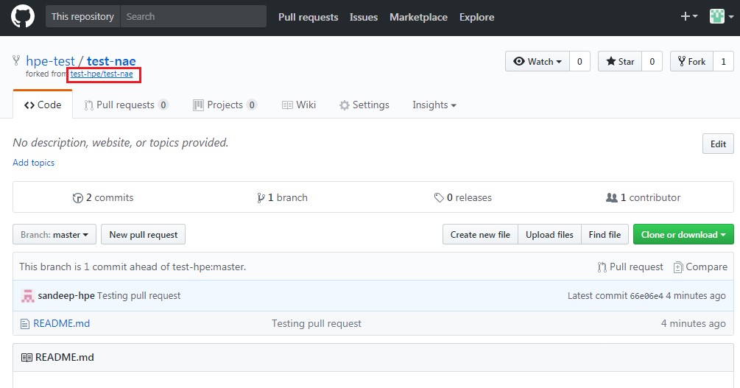Open the Watch count 0

click(579, 61)
